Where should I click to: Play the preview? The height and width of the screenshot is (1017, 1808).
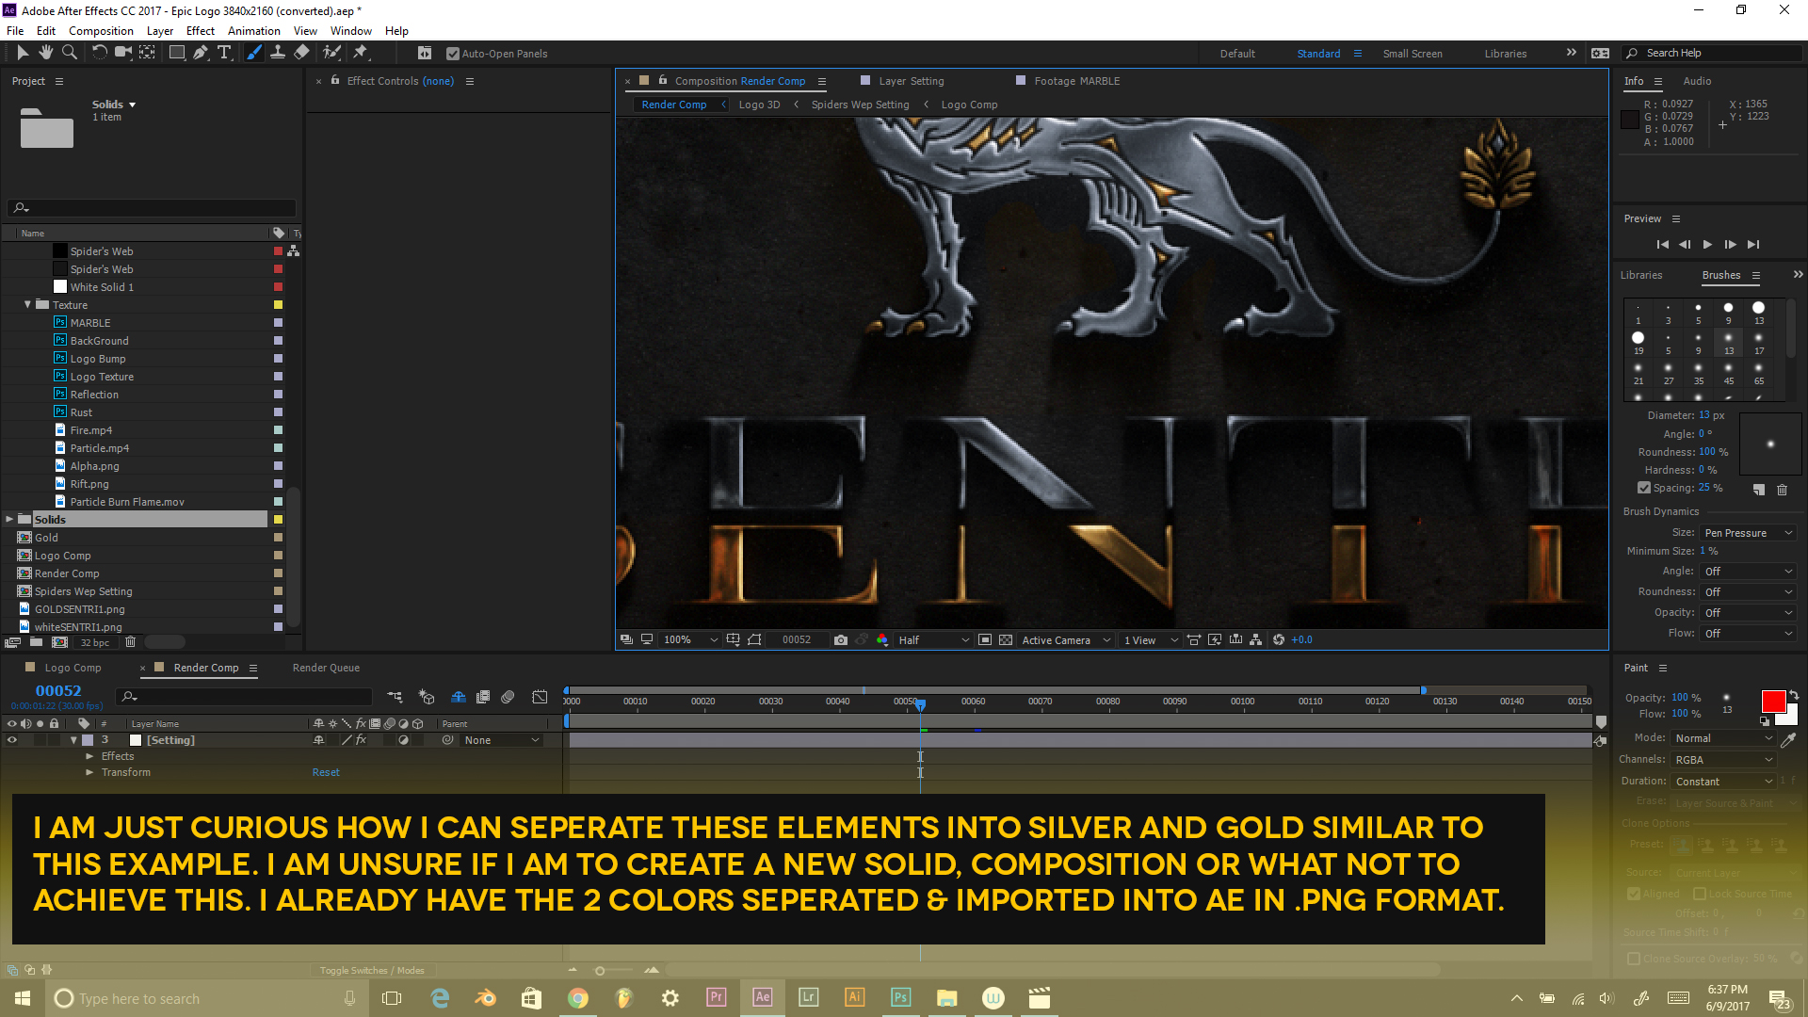tap(1707, 244)
